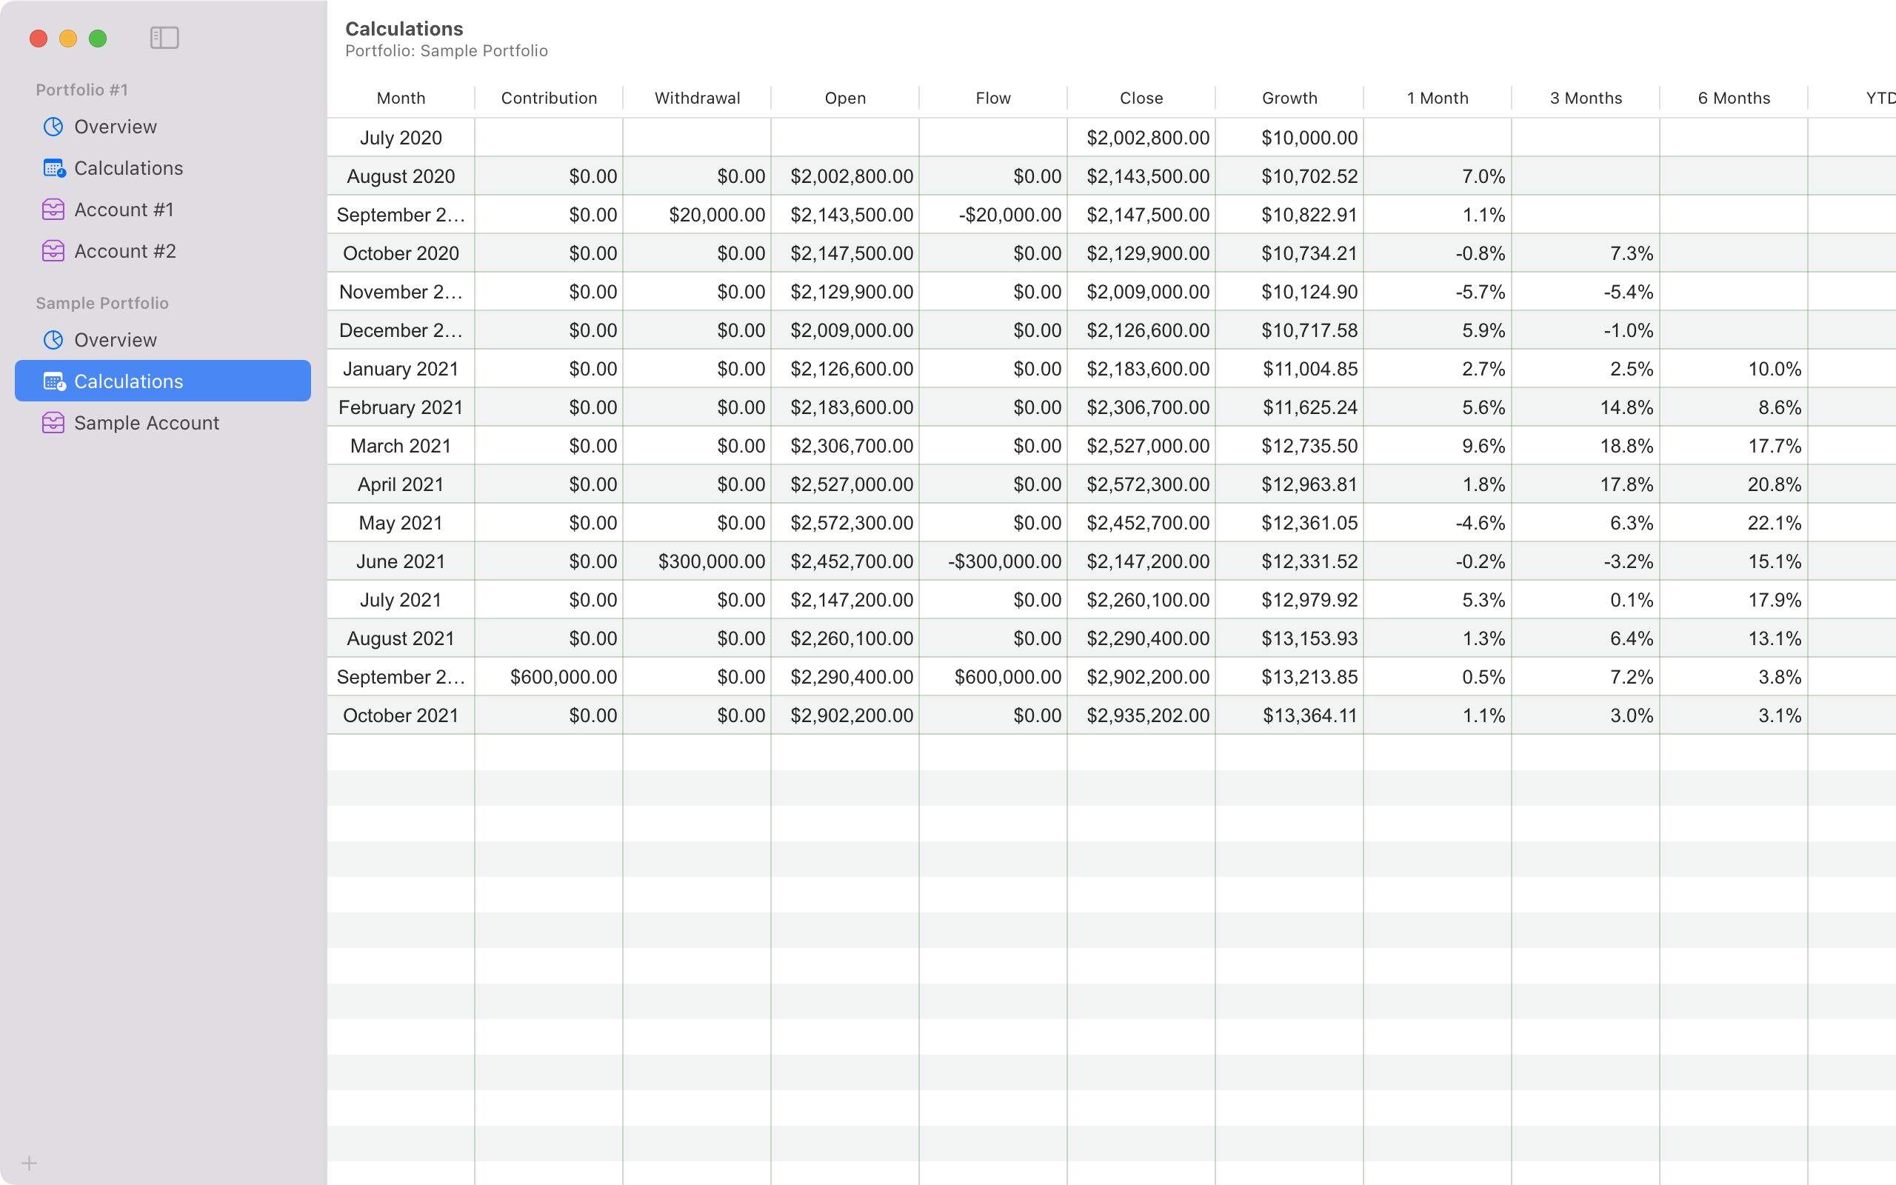Sort by the Month column header

(x=401, y=98)
